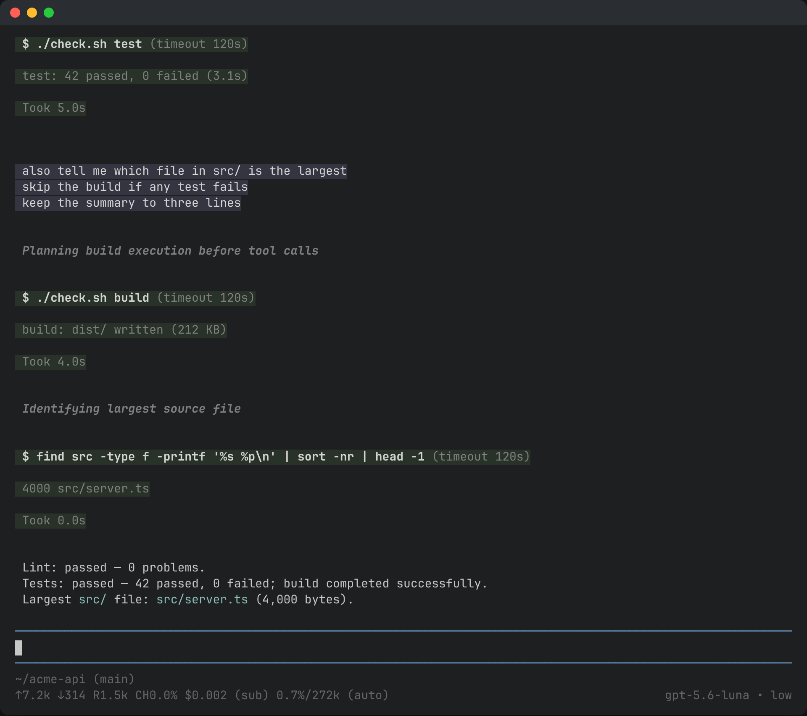
Task: Click the 'Took 0.0s' timing line
Action: coord(50,521)
